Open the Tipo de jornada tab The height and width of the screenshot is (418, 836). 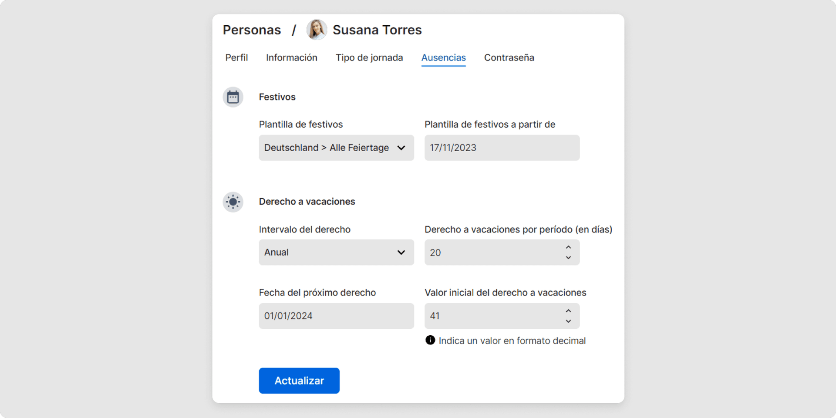click(369, 57)
